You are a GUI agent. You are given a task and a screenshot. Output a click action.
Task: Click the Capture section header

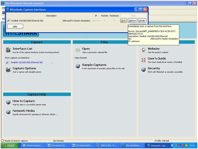pos(37,42)
